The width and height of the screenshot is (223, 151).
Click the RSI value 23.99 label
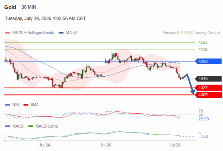204,119
